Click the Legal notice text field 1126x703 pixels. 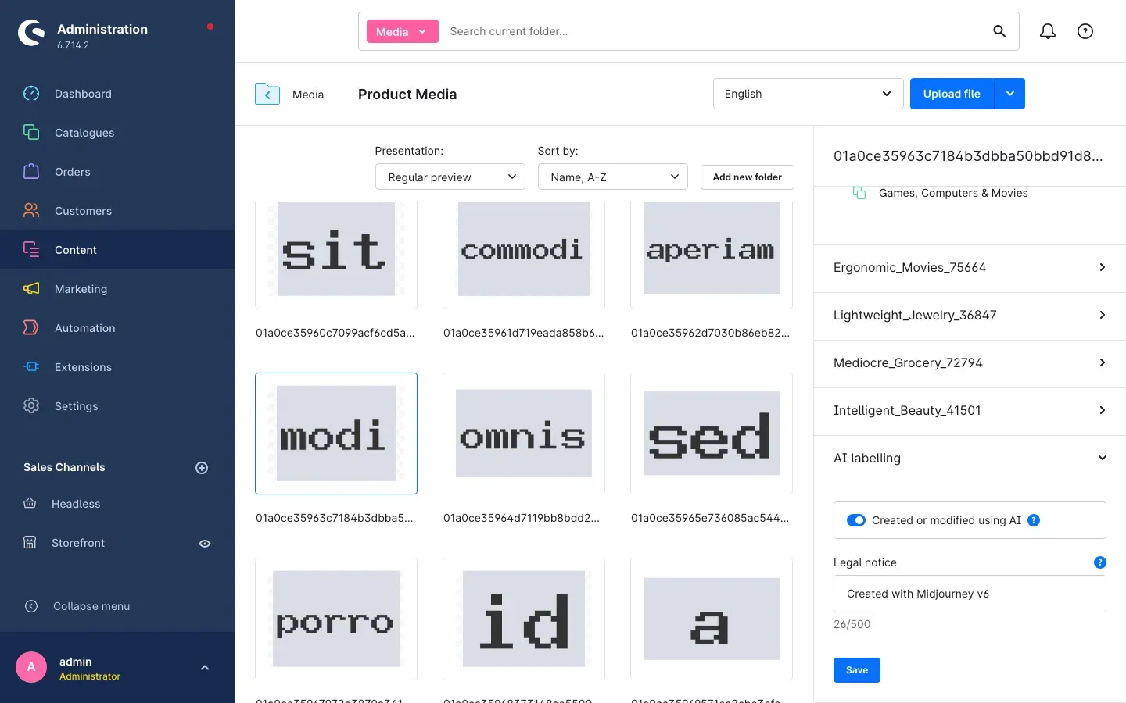click(x=970, y=594)
